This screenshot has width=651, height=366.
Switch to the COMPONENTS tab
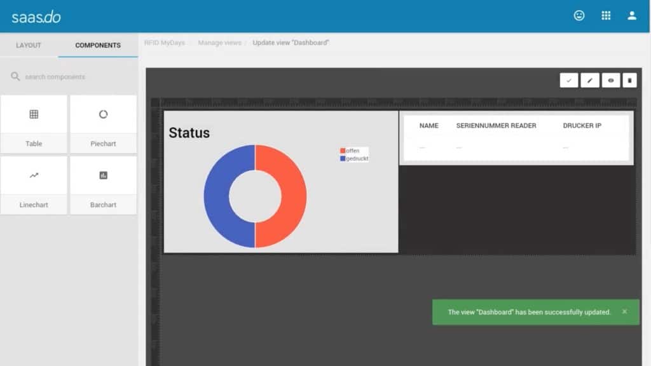pyautogui.click(x=98, y=46)
